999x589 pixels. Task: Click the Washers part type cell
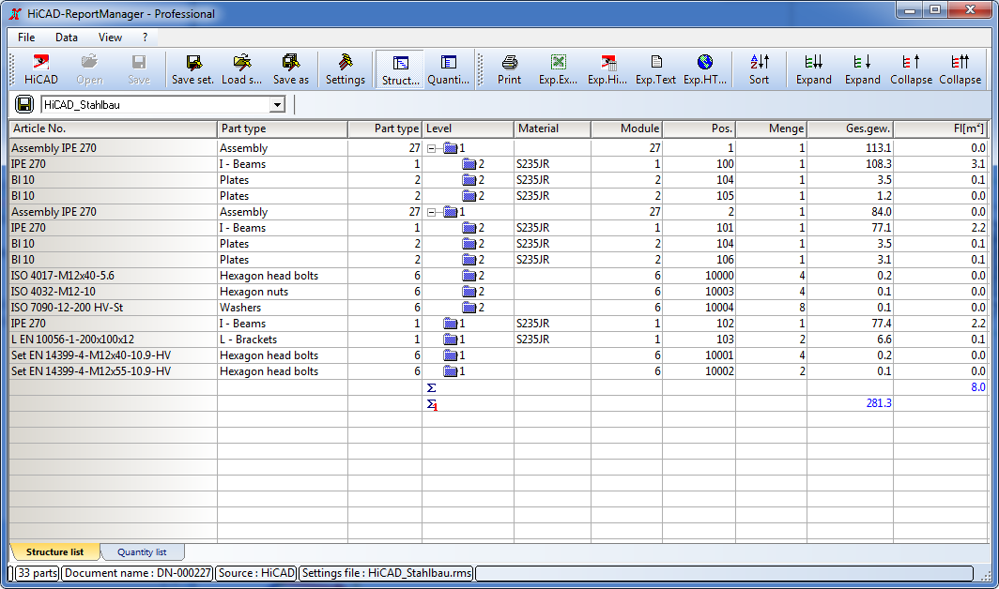point(283,308)
